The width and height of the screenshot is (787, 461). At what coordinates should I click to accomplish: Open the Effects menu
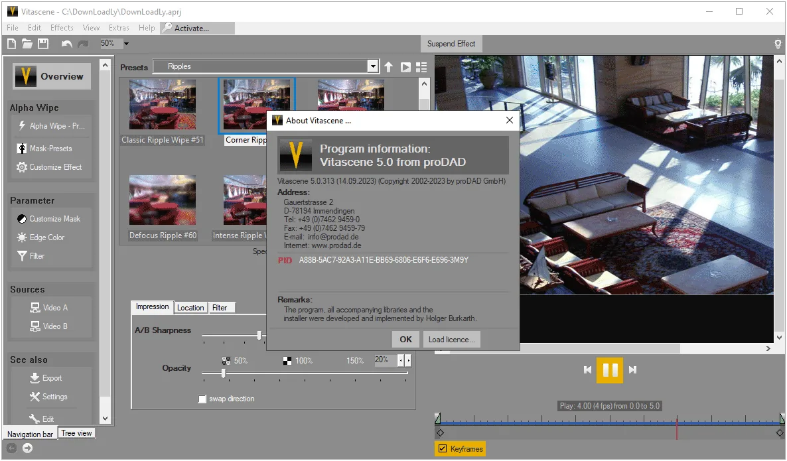tap(62, 28)
